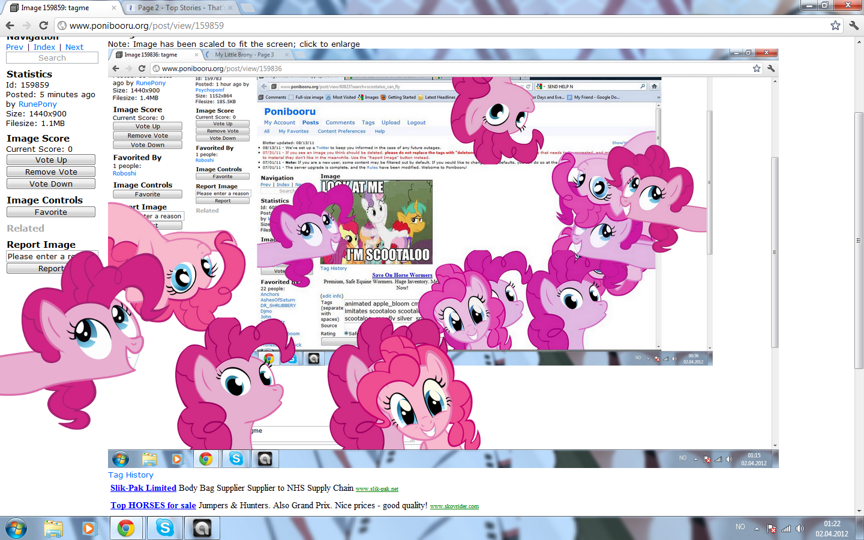The width and height of the screenshot is (864, 540).
Task: Open Chrome's wrench settings menu
Action: pos(854,25)
